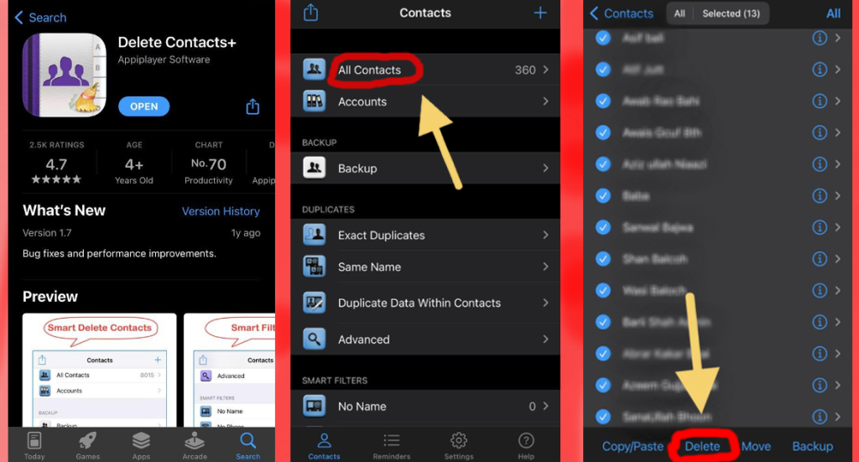
Task: Show info for Awais Gouf Bth
Action: (x=820, y=132)
